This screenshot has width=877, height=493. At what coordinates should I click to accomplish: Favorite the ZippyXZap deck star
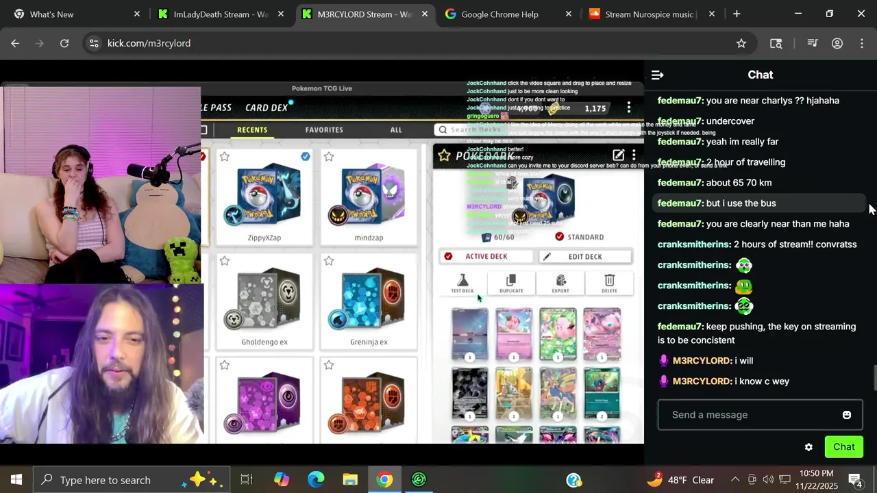[x=225, y=157]
